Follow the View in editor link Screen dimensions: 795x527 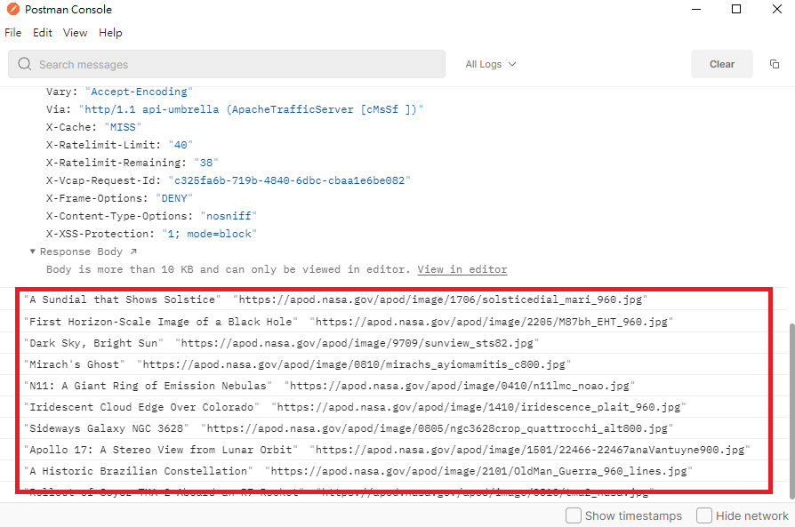click(462, 269)
